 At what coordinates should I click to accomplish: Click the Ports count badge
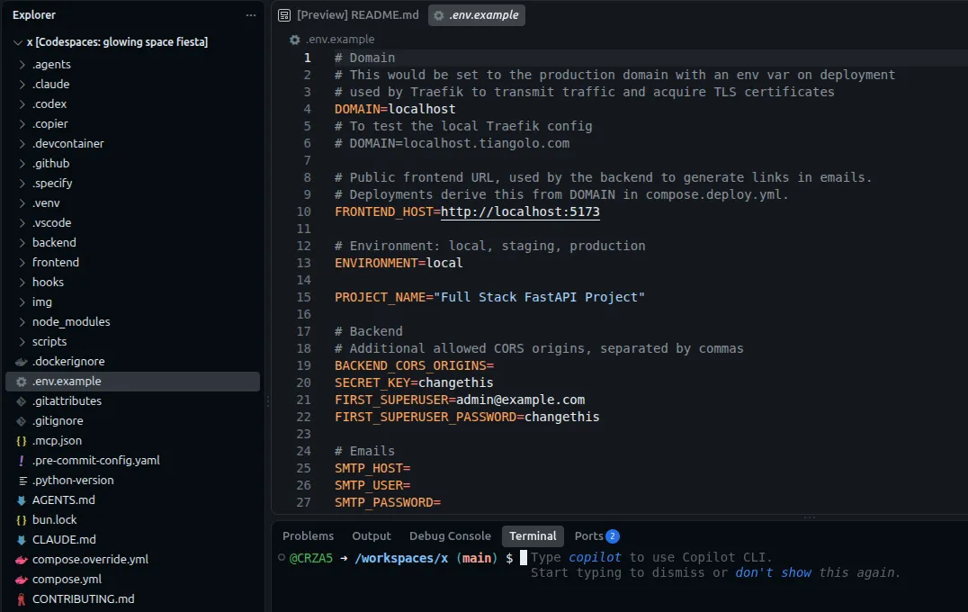[613, 536]
